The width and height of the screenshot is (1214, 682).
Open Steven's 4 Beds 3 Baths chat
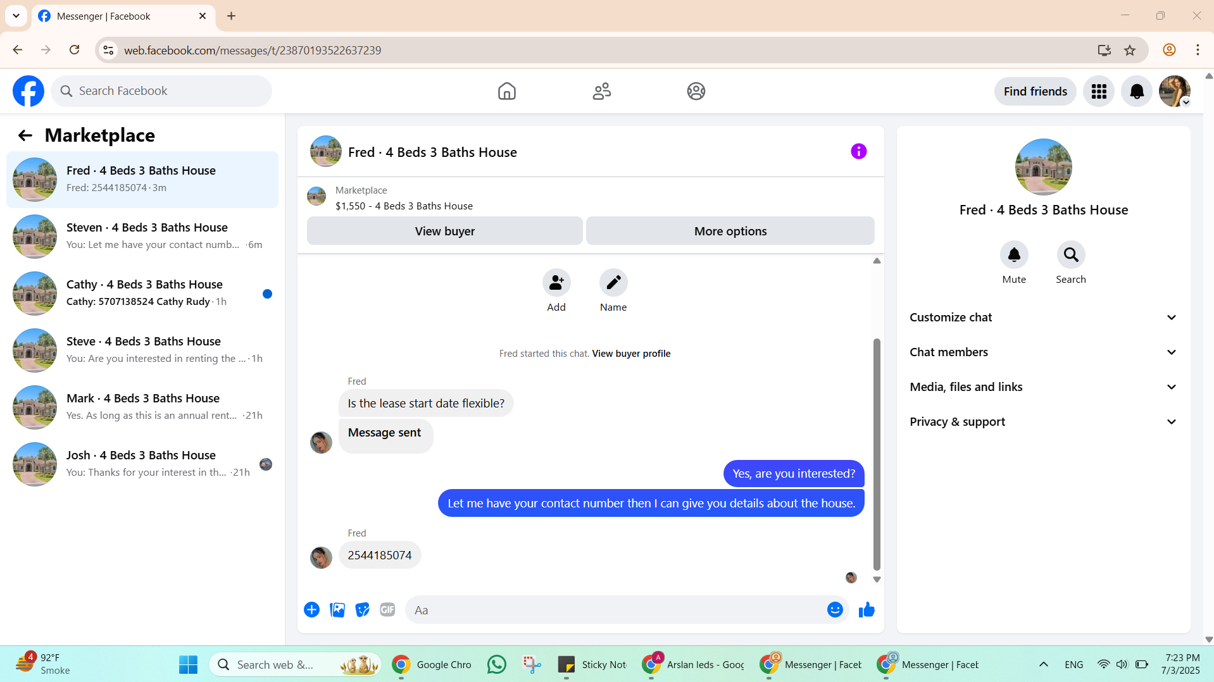[x=142, y=237]
